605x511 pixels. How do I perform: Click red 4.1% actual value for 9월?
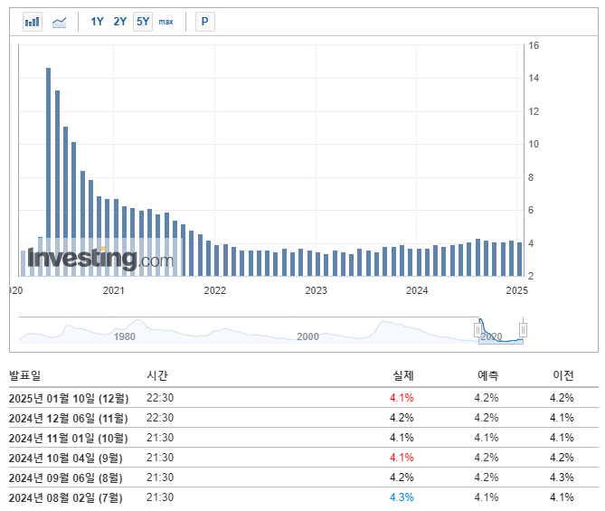[x=402, y=458]
